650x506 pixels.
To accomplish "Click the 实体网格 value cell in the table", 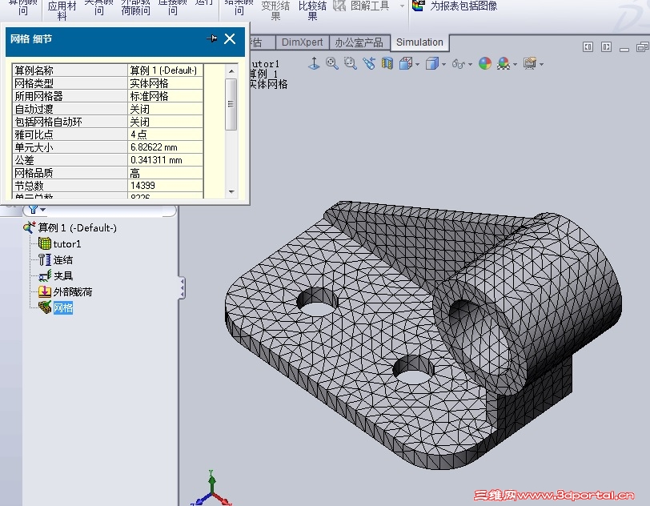I will tap(165, 83).
